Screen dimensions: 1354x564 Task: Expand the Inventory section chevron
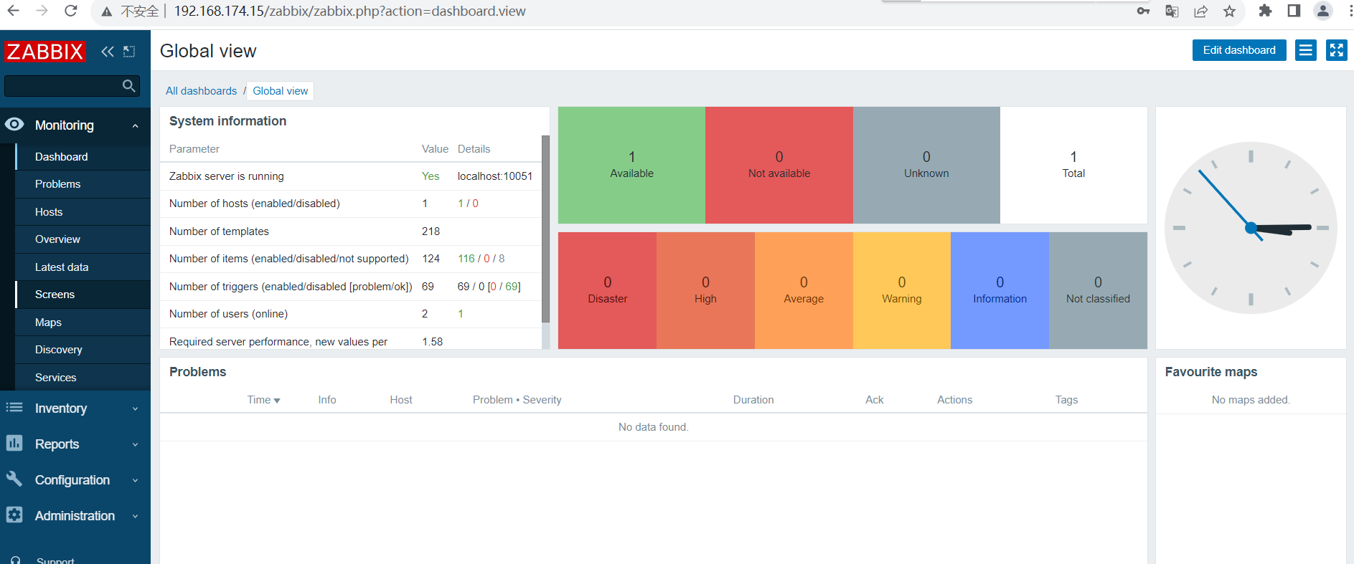point(135,408)
